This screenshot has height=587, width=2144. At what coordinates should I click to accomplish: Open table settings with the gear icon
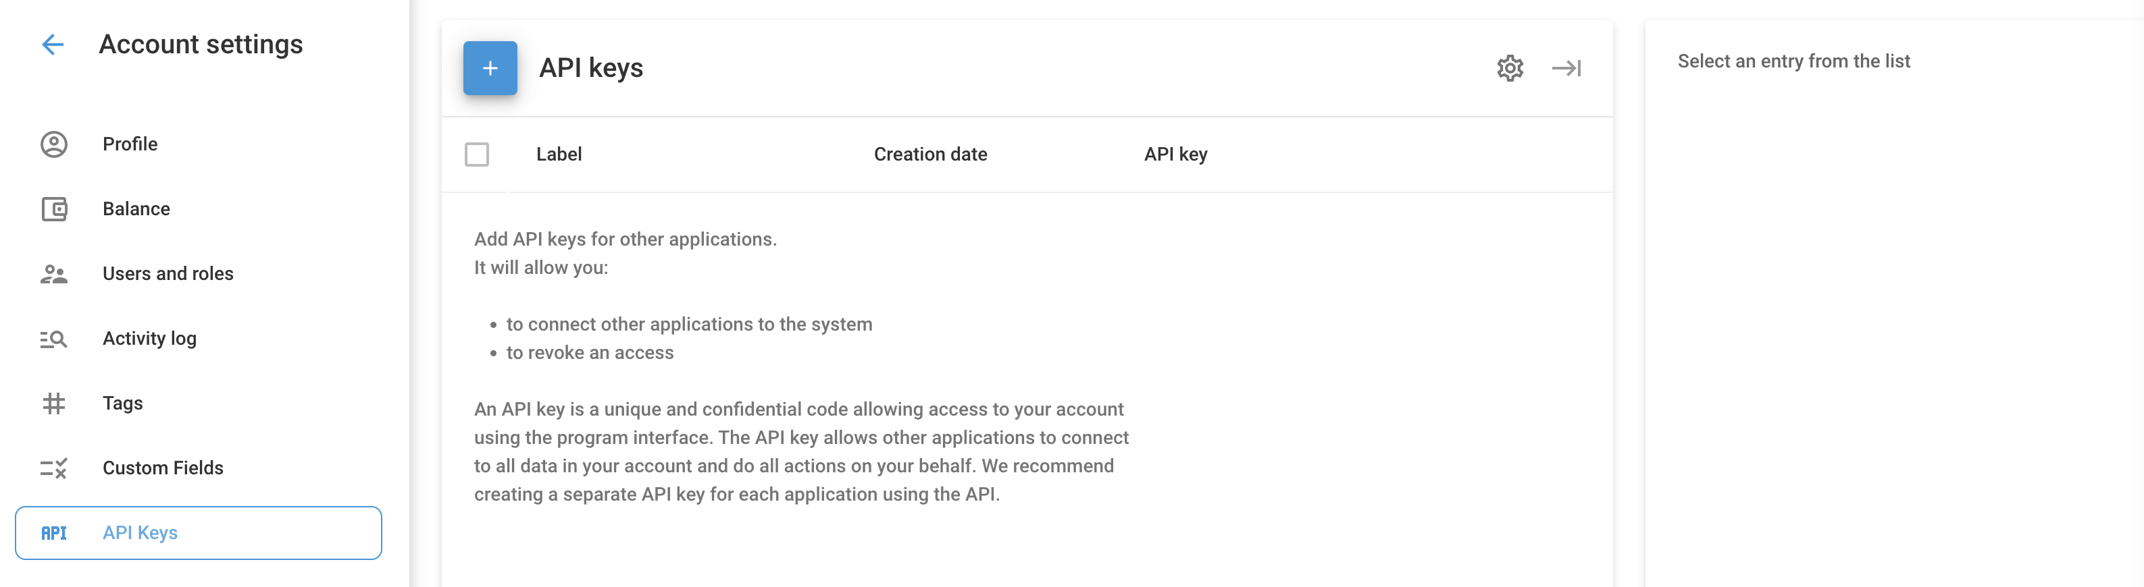[x=1510, y=68]
